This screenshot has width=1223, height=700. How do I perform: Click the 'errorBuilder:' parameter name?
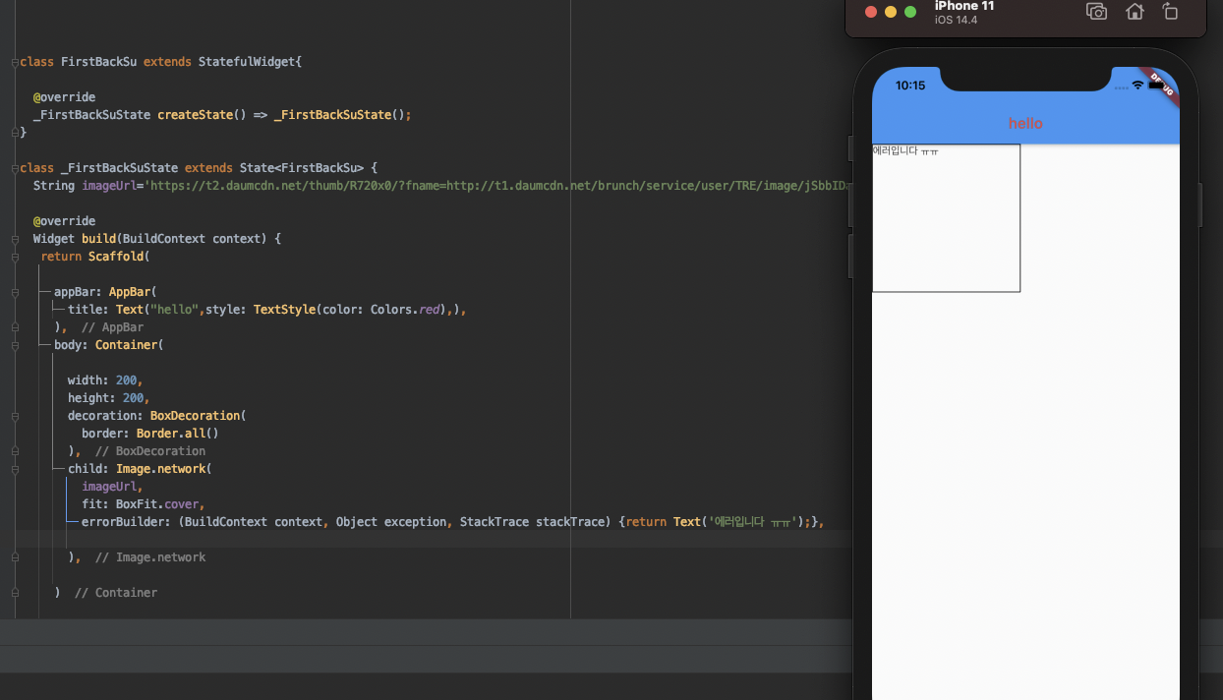126,522
